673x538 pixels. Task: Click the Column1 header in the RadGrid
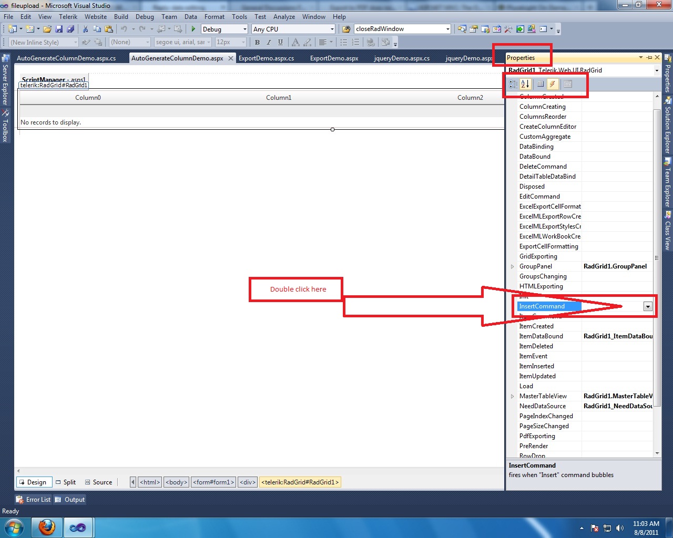pyautogui.click(x=279, y=97)
